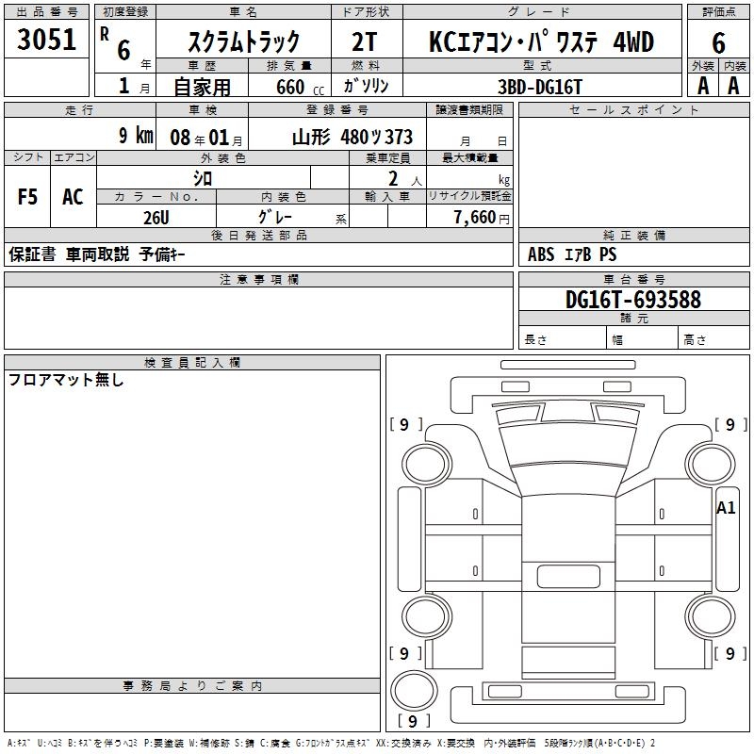Select the color number 26U
This screenshot has height=754, width=754.
coord(156,218)
